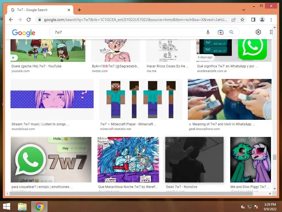282x212 pixels.
Task: Open a new tab with the plus button
Action: click(x=79, y=10)
